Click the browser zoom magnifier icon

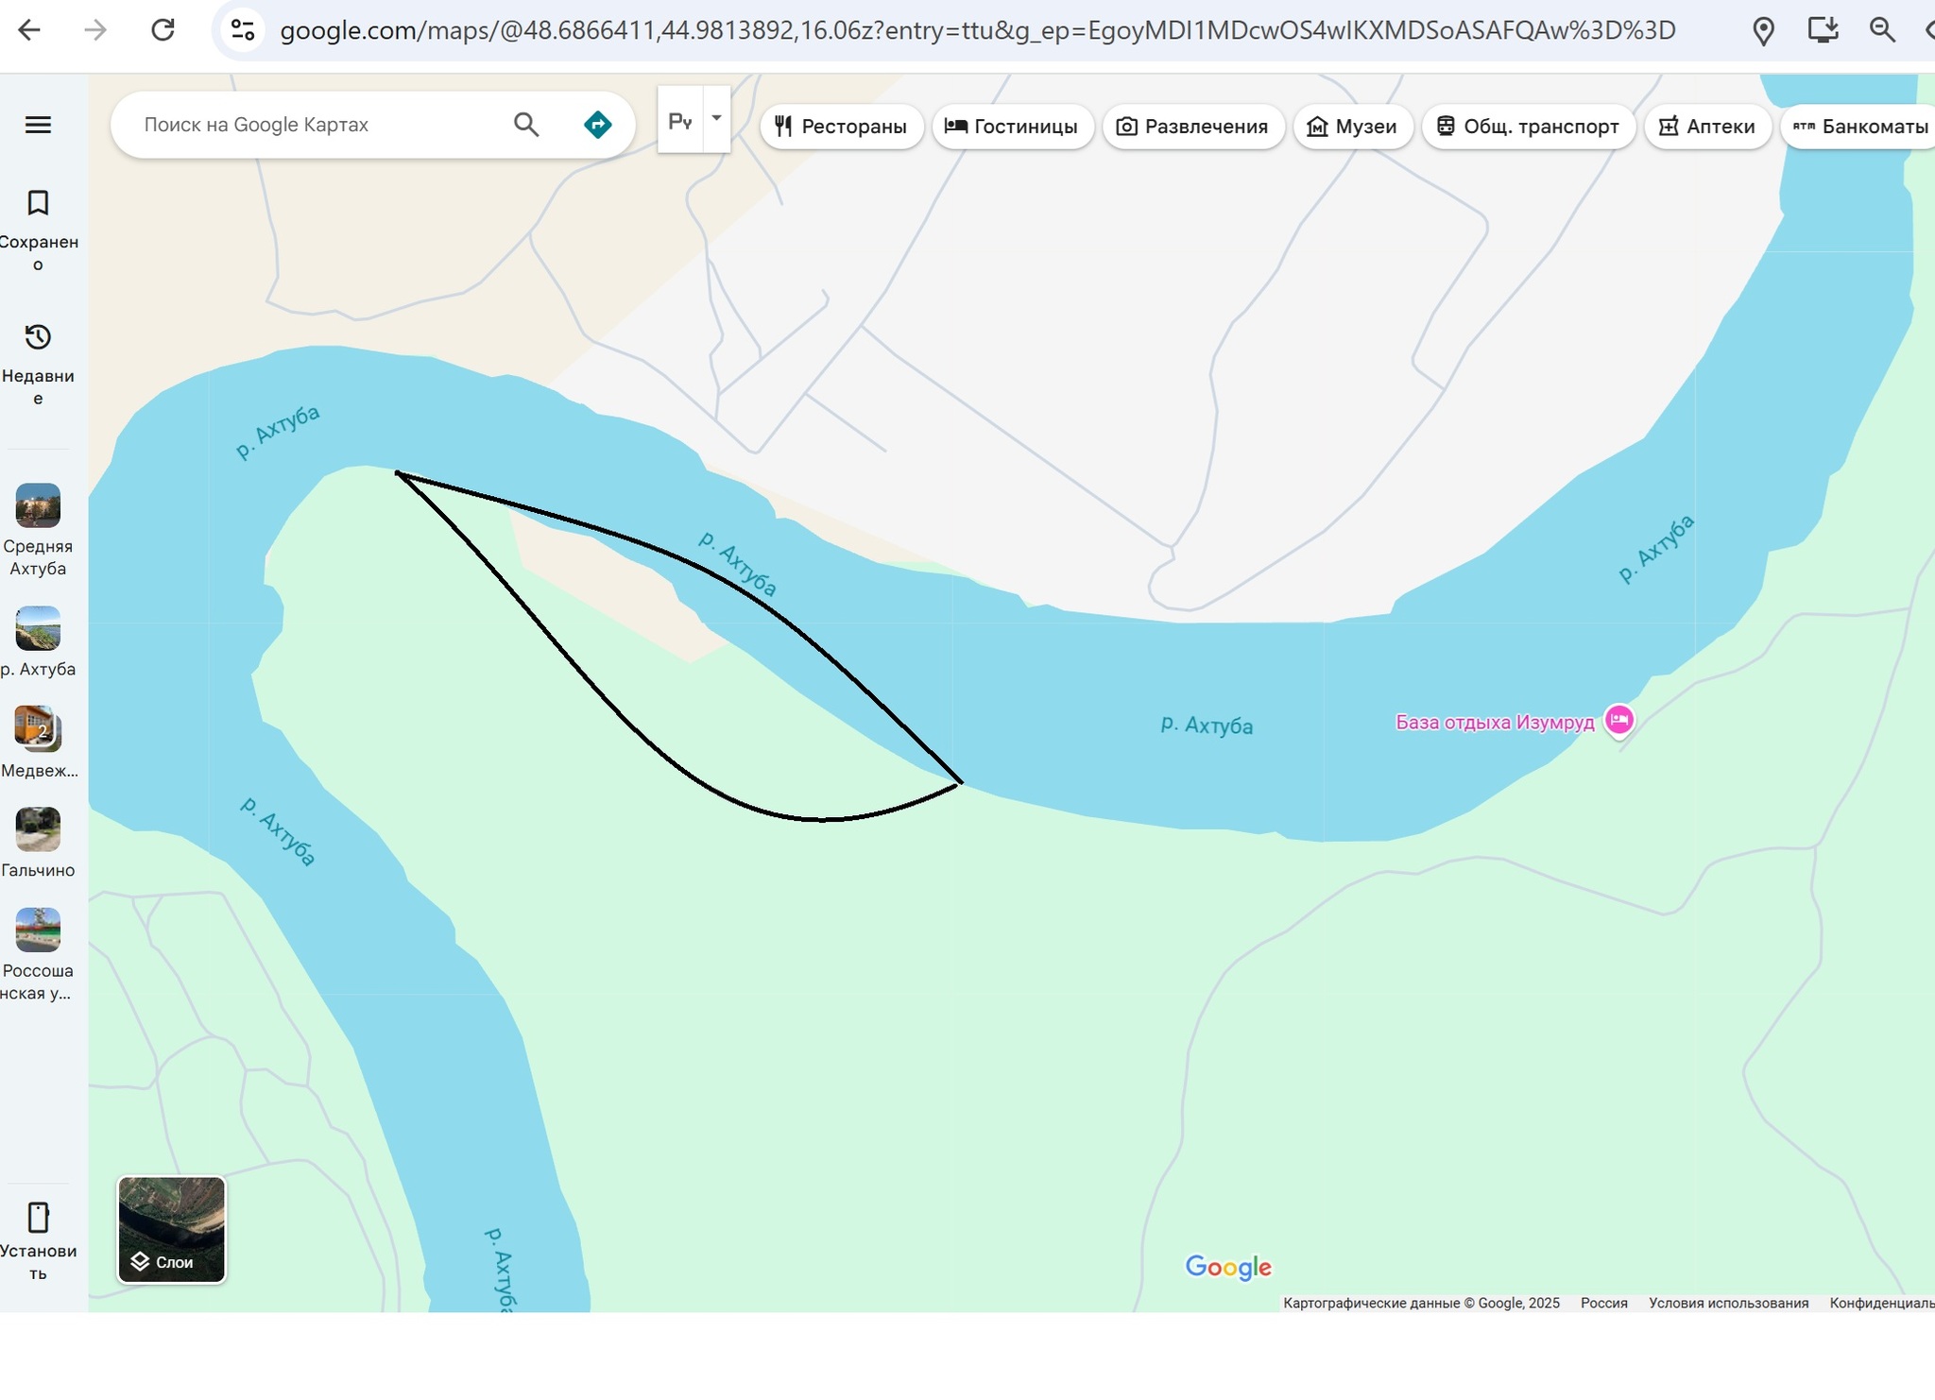(x=1882, y=30)
